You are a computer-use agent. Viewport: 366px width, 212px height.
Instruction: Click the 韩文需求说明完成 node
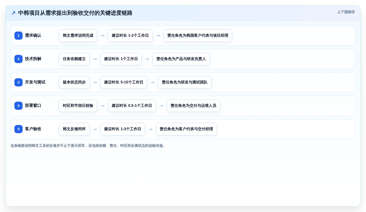(x=78, y=36)
